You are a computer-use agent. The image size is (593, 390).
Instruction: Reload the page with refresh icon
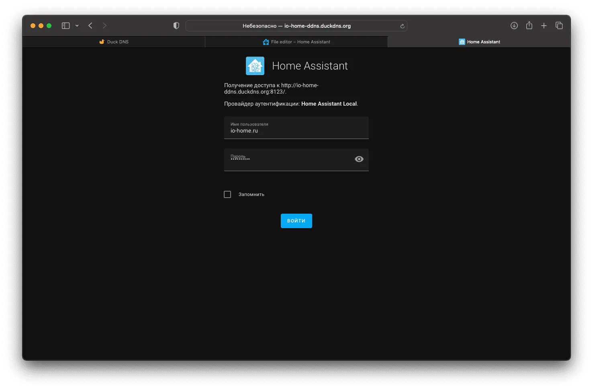click(x=402, y=26)
